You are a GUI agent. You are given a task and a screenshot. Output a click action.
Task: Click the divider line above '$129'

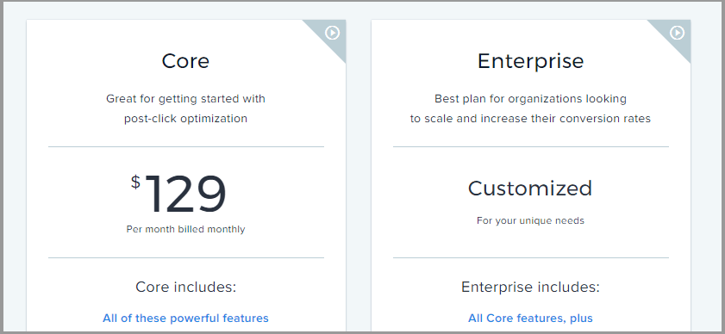click(x=186, y=147)
